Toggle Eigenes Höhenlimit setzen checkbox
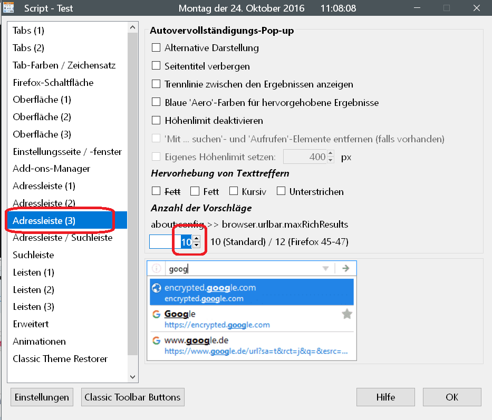492x420 pixels. click(156, 157)
